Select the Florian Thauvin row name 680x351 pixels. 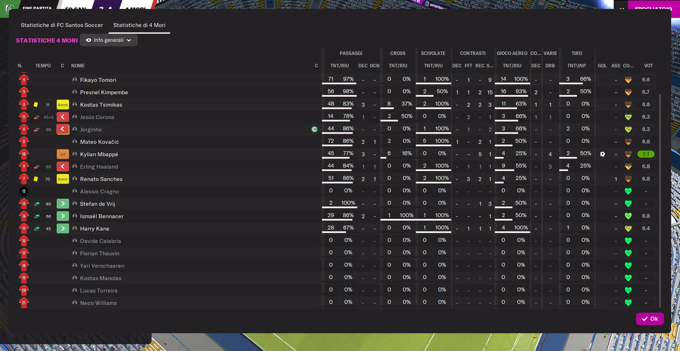coord(99,253)
